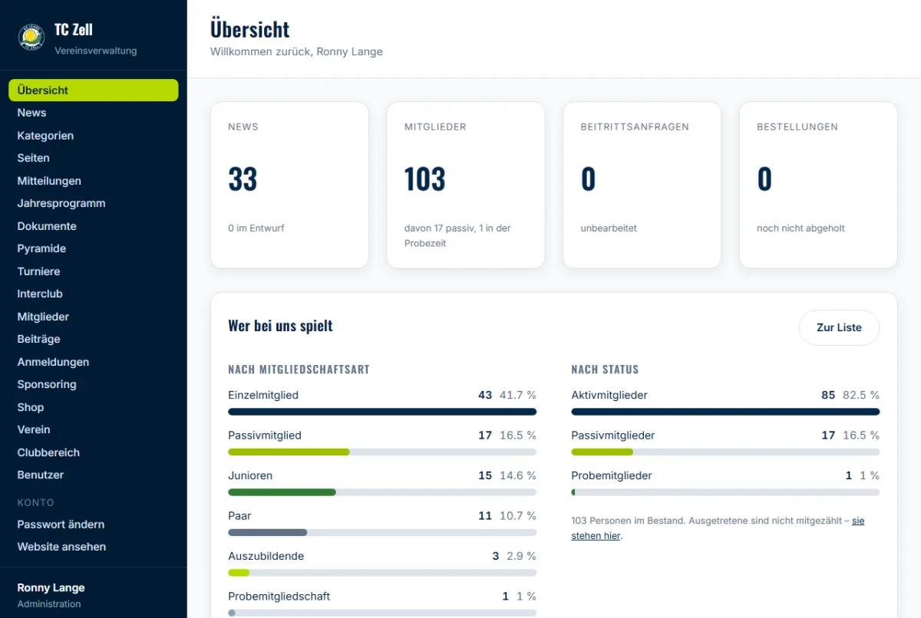Screen dimensions: 921x618
Task: Click 'Willkommen zurück, Ronny Lange' text
Action: (296, 51)
